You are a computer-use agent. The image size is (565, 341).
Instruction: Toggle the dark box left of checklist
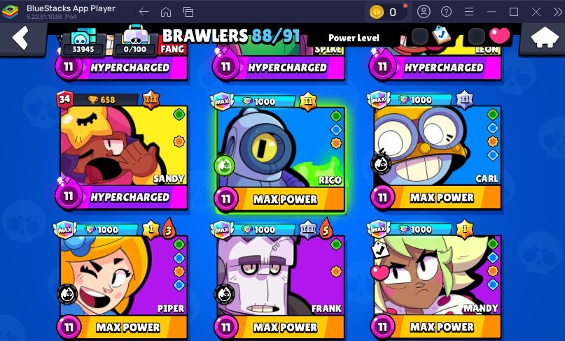point(420,36)
